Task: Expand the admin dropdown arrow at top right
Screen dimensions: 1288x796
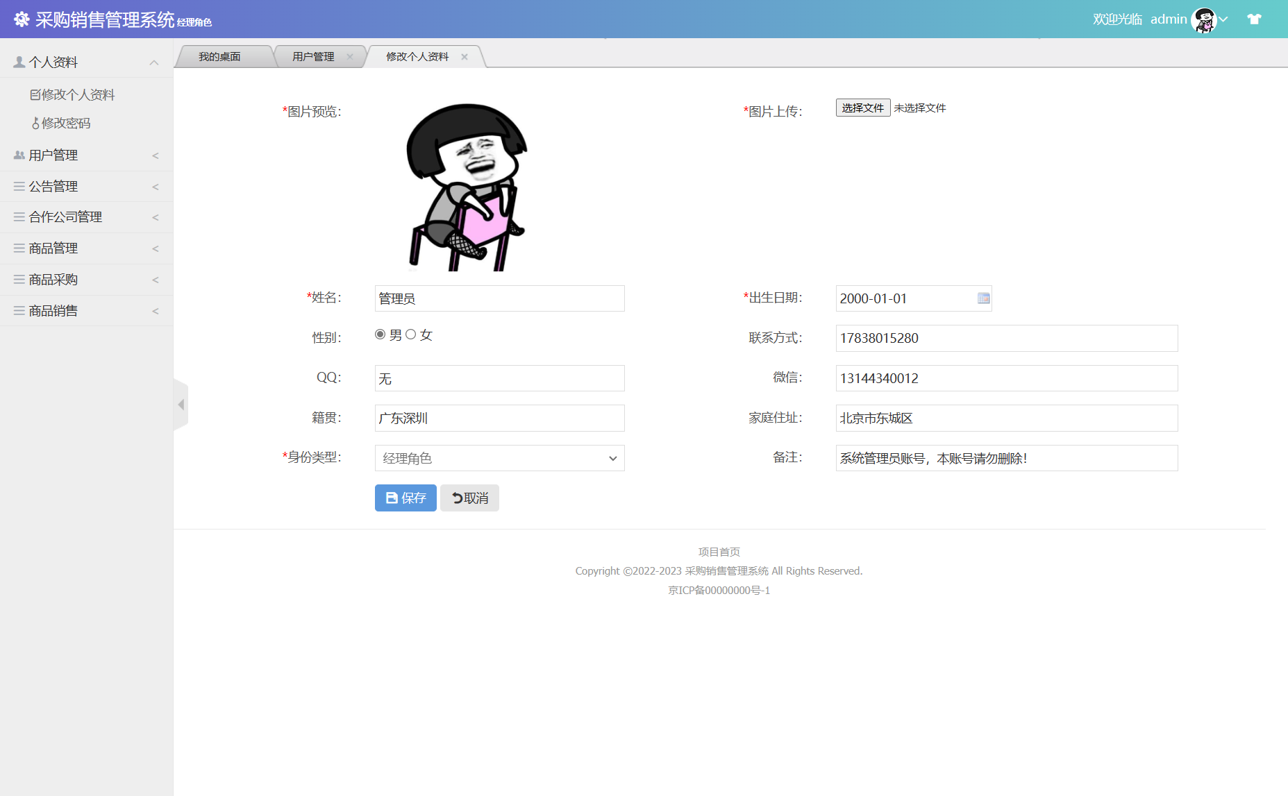Action: [1222, 19]
